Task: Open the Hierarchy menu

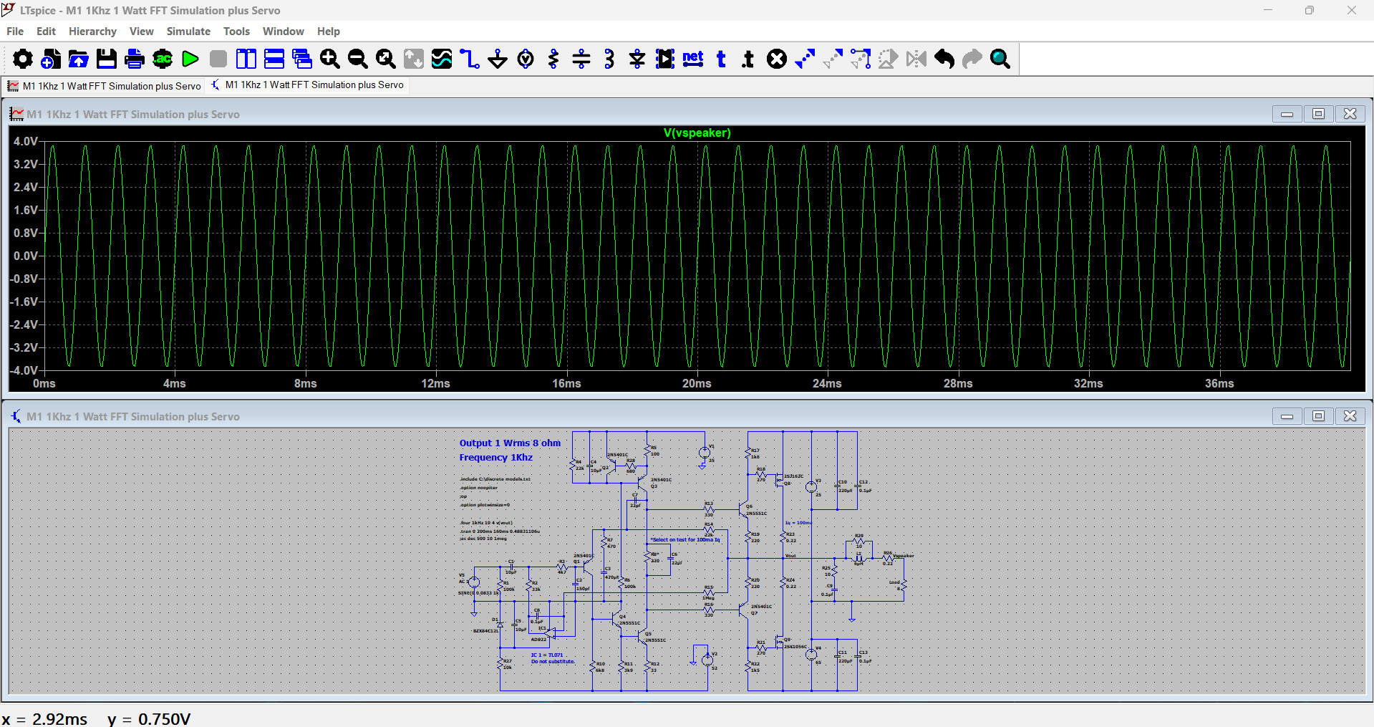Action: (x=92, y=32)
